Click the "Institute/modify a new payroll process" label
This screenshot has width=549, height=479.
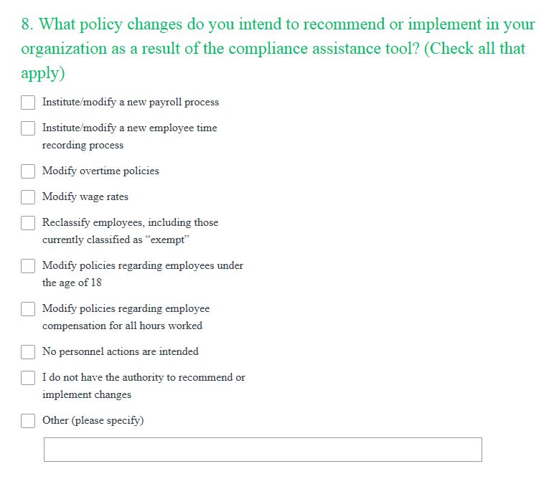tap(131, 103)
